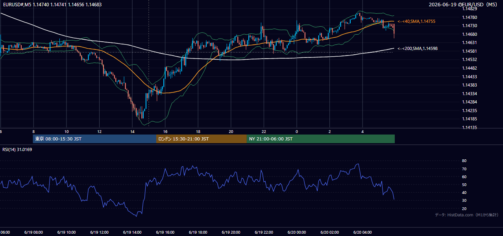
Task: Click the 6/19 18:00 bottom time label
Action: coord(198,232)
